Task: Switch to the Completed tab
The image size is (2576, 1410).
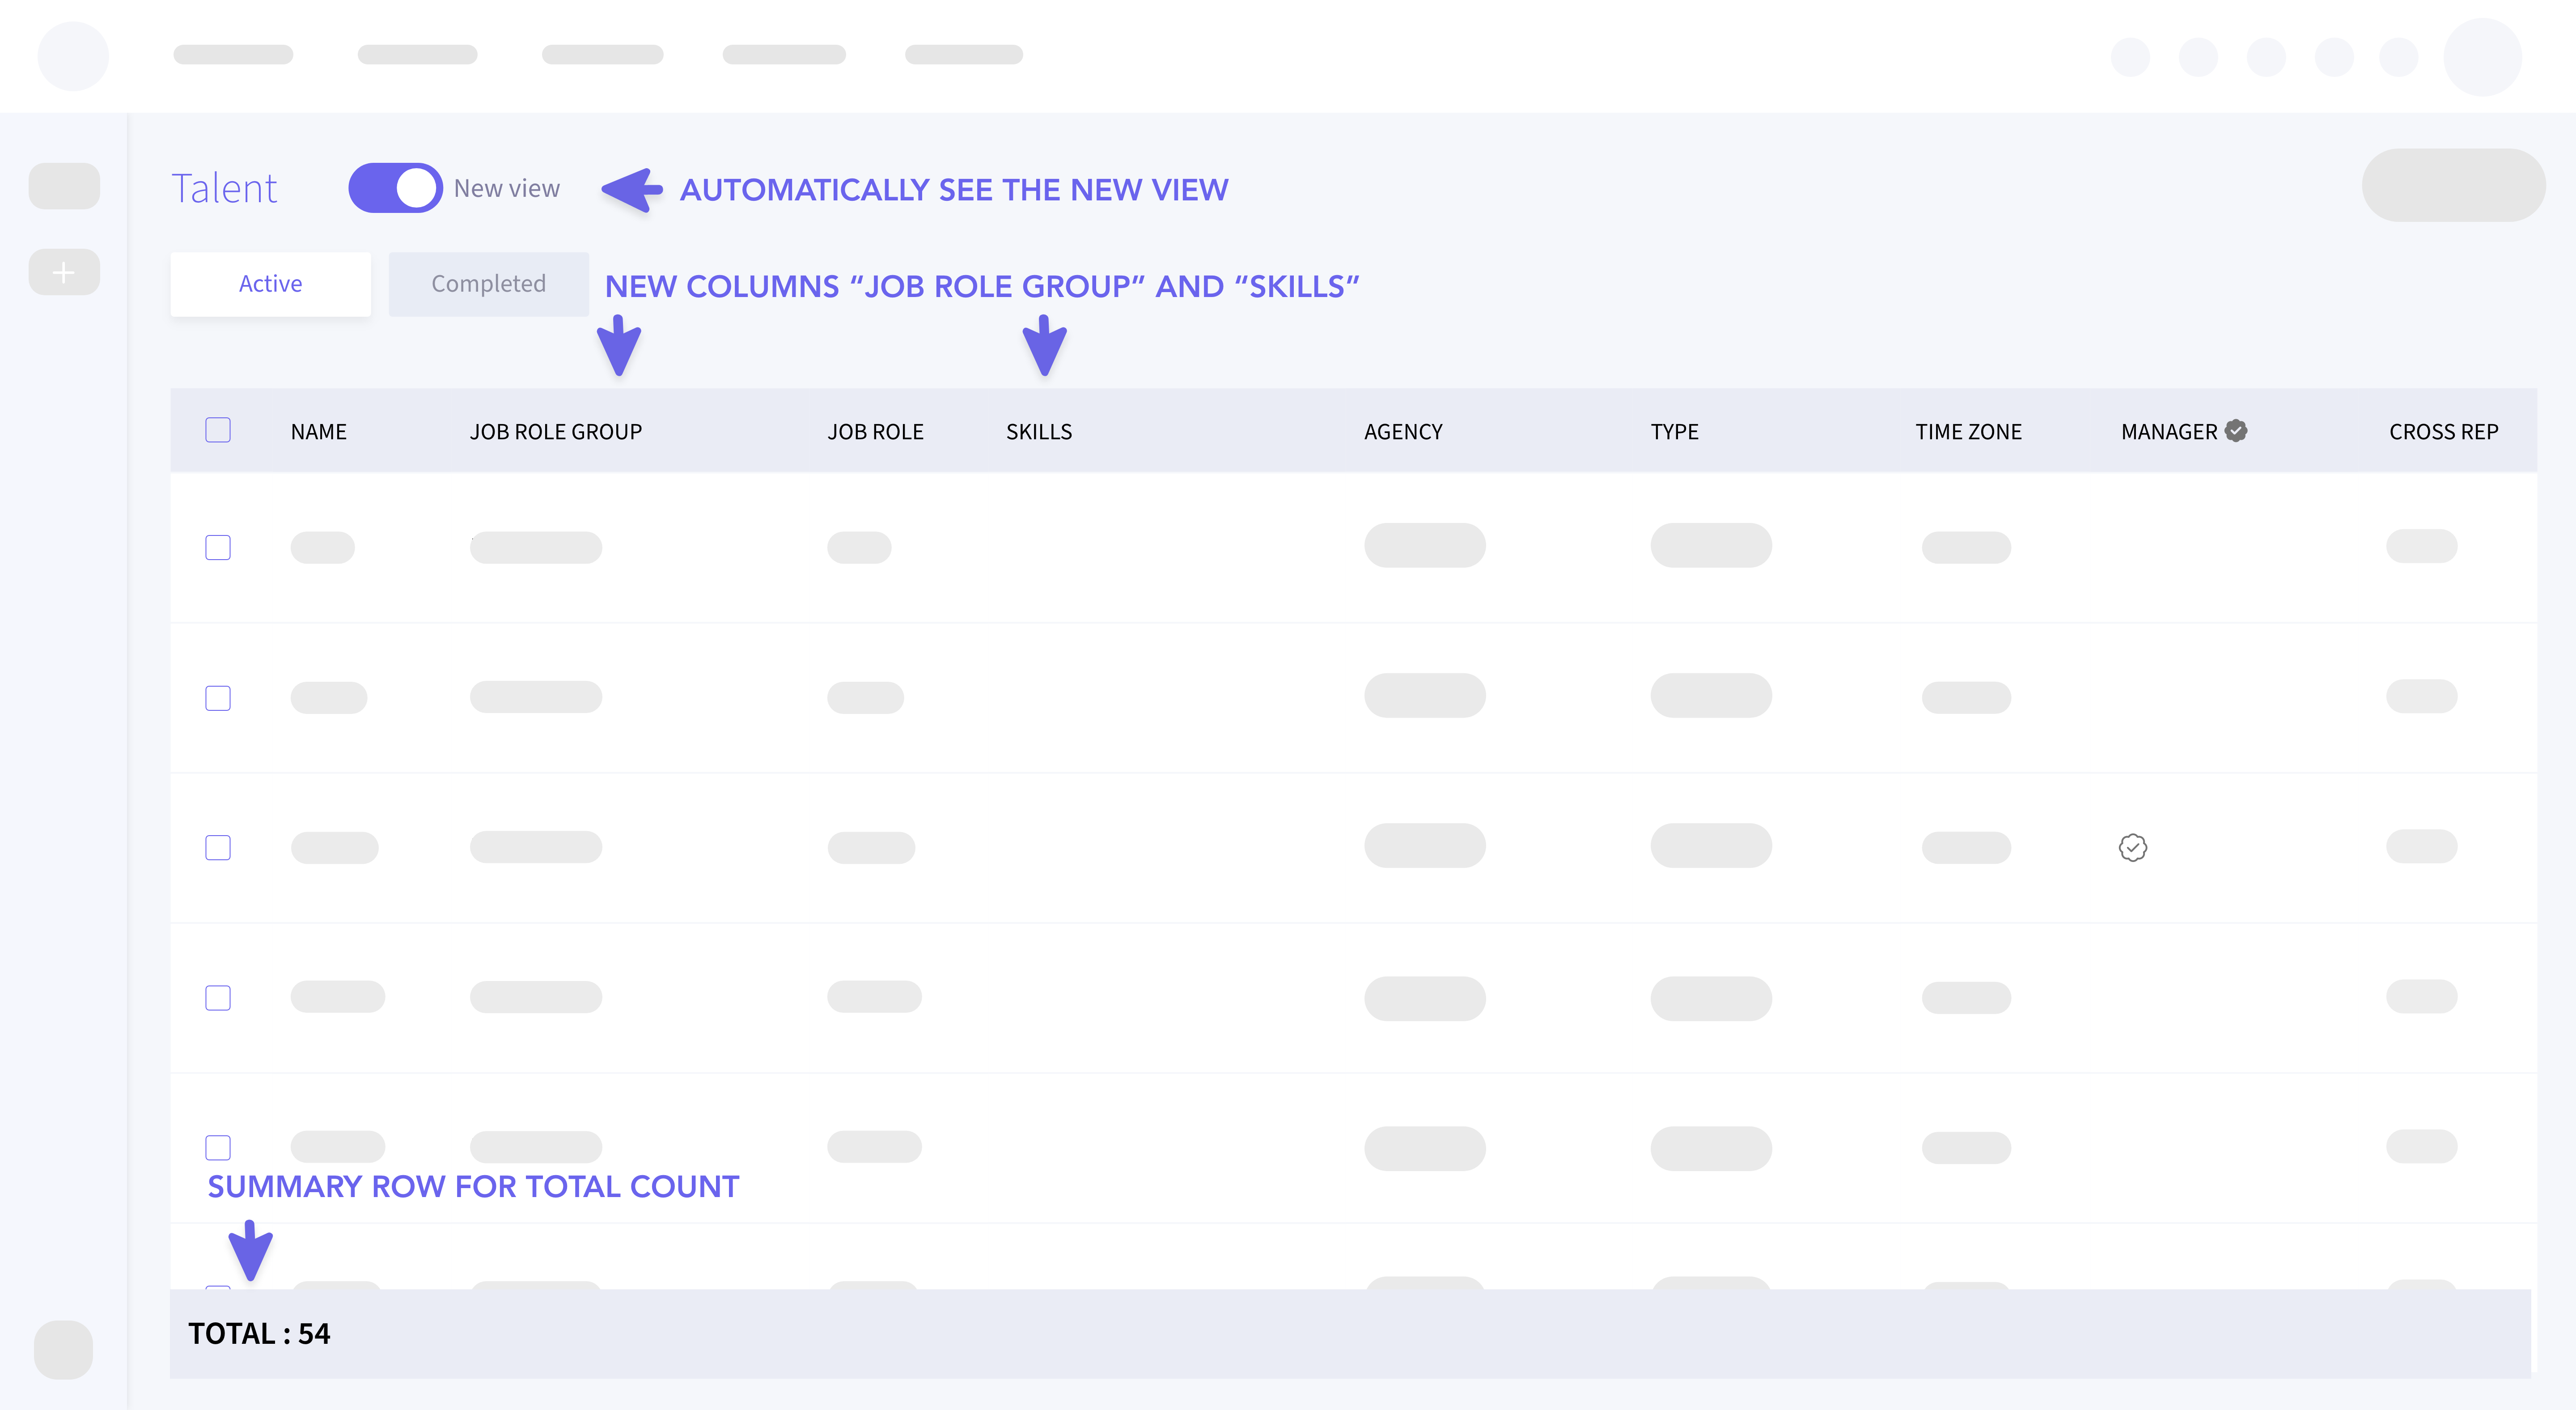Action: click(x=488, y=284)
